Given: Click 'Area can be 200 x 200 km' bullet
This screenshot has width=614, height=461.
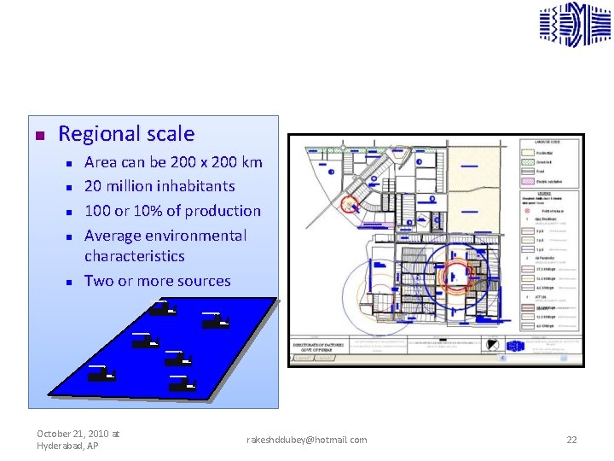Looking at the screenshot, I should coord(173,162).
